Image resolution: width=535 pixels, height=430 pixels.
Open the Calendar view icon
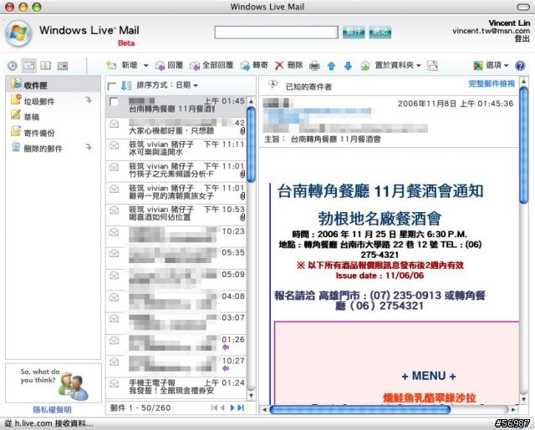tap(63, 65)
